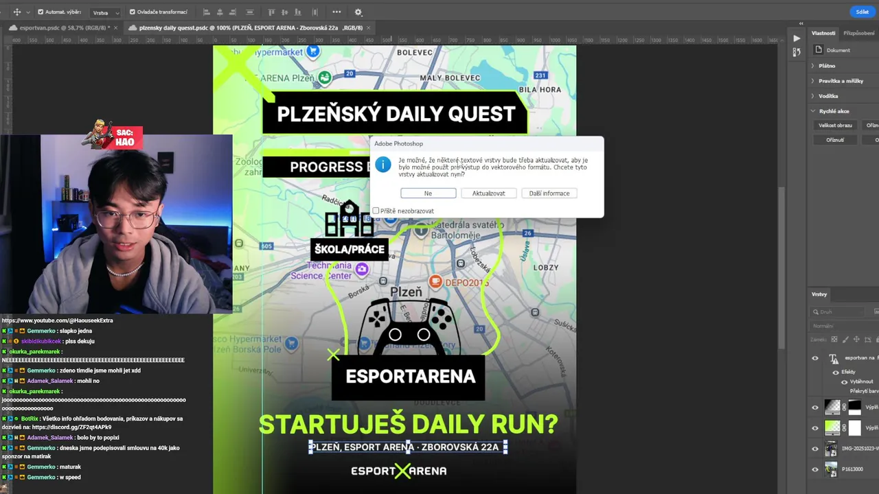Click Aktualizovat to update text layers
This screenshot has width=879, height=494.
point(488,193)
